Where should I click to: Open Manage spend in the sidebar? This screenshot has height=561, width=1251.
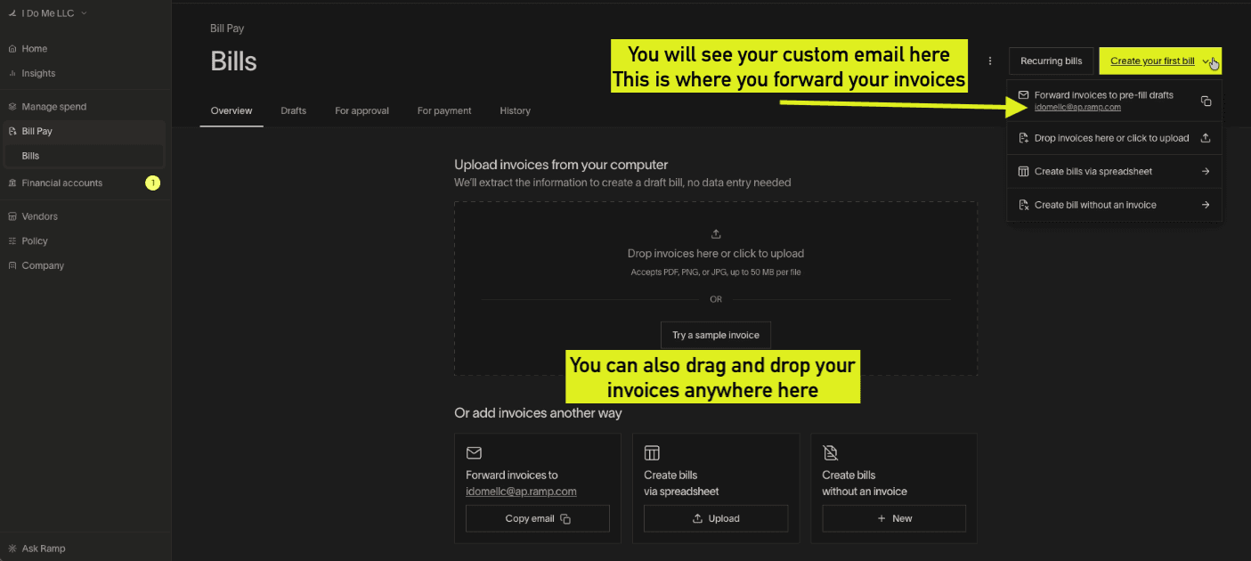point(53,106)
